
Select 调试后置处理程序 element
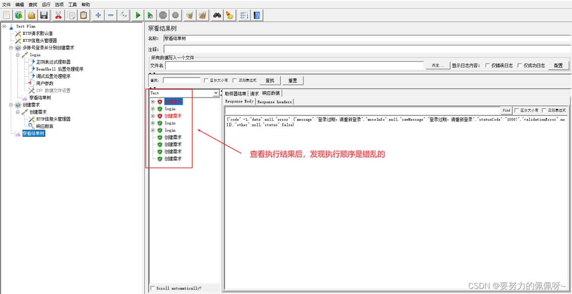[x=53, y=76]
